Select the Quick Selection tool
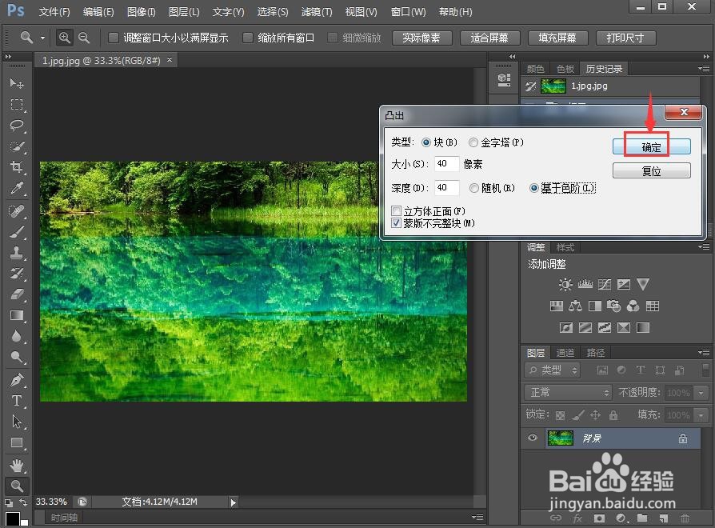This screenshot has width=715, height=528. (17, 146)
